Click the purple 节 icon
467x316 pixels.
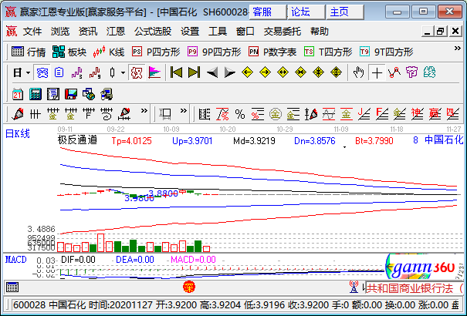click(412, 72)
